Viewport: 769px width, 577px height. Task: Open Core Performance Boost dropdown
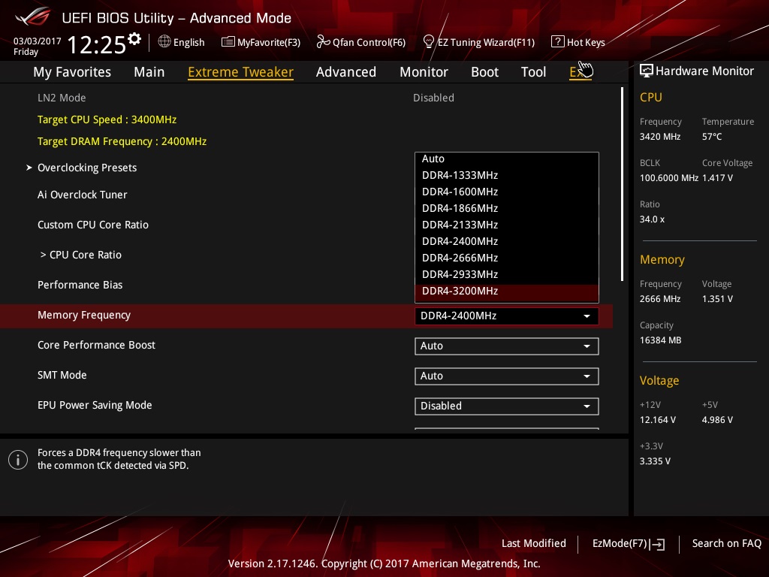(507, 346)
